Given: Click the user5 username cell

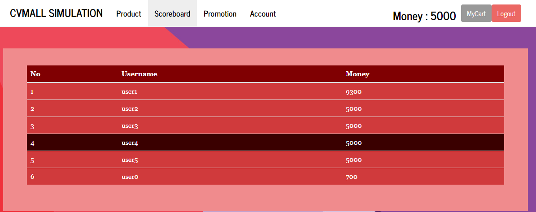Looking at the screenshot, I should pyautogui.click(x=130, y=160).
